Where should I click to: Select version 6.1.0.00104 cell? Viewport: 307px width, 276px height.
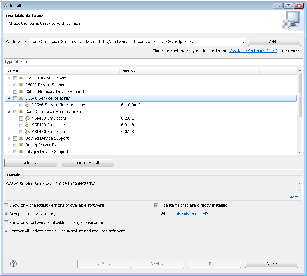(132, 105)
